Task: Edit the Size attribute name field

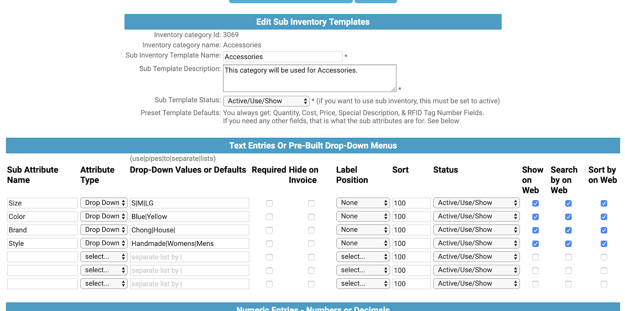Action: (x=43, y=203)
